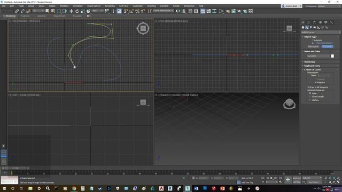Open the Rendering menu
Image resolution: width=342 pixels, height=192 pixels.
(110, 6)
